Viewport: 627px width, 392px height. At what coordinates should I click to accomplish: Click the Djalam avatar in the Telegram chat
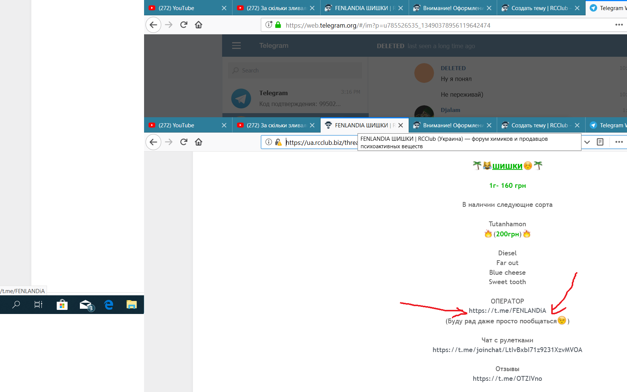point(424,112)
